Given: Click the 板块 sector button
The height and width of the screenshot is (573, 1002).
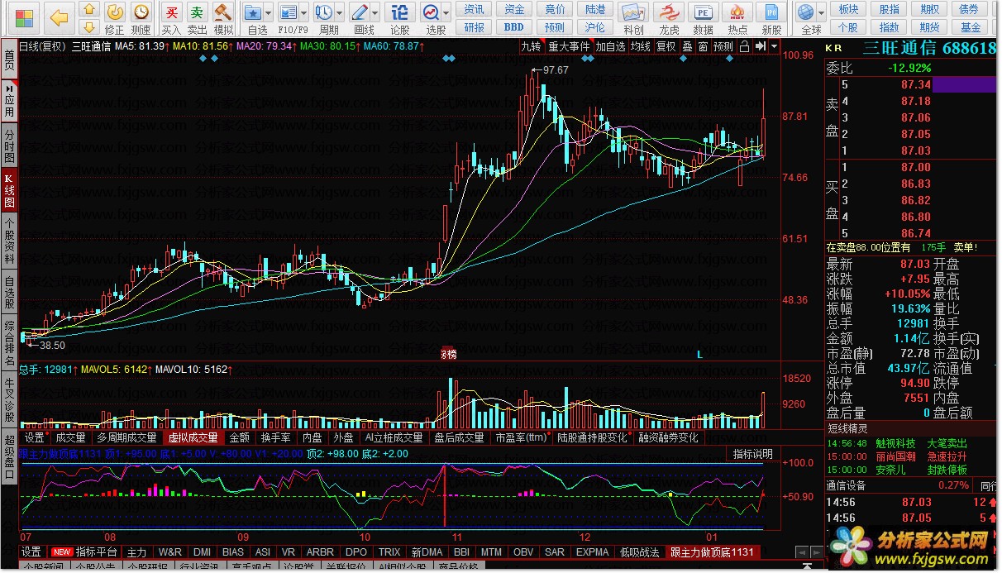Looking at the screenshot, I should (x=848, y=9).
